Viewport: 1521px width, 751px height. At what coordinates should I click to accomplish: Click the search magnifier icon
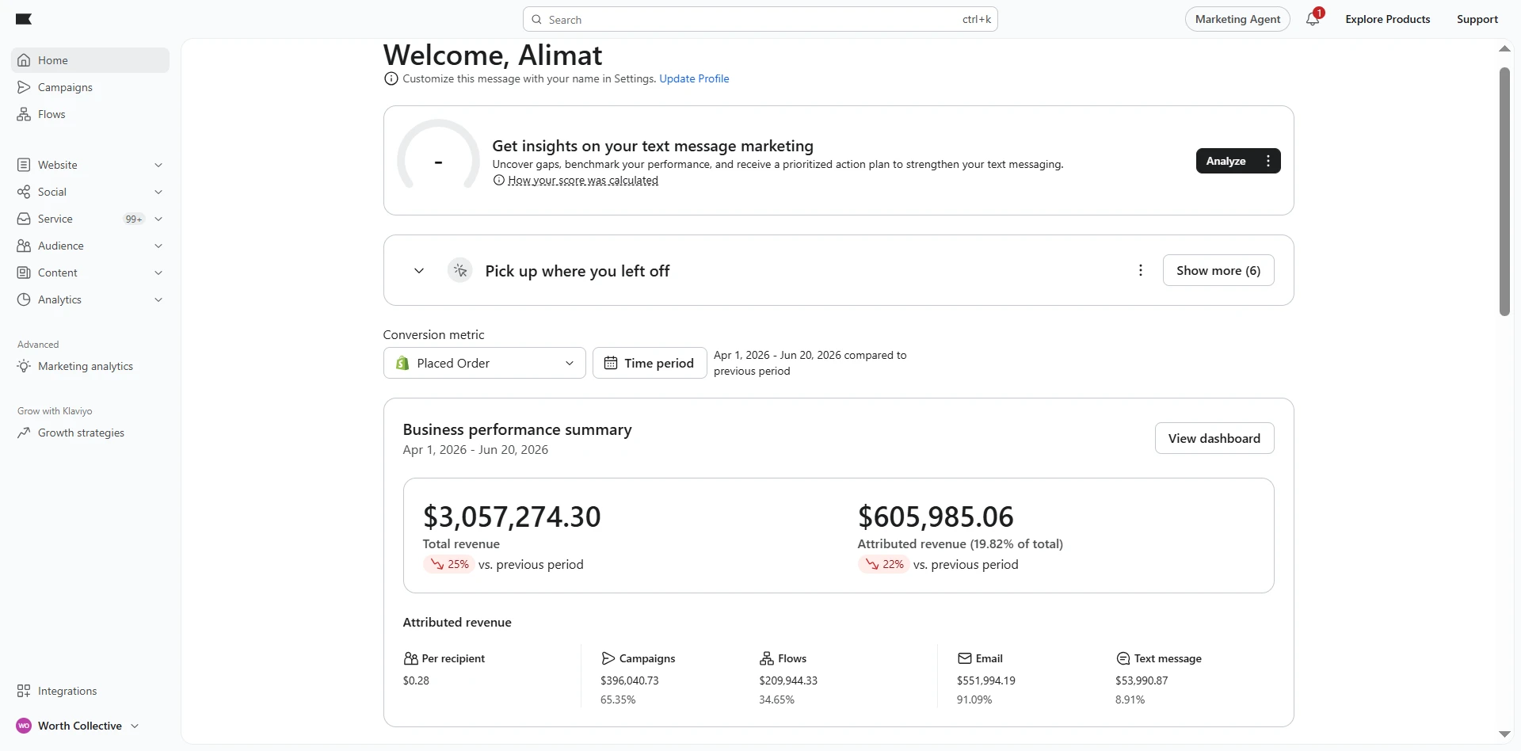(537, 19)
